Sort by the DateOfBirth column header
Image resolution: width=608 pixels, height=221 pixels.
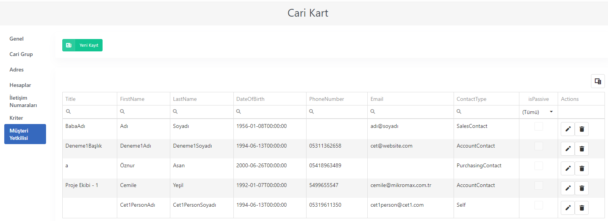pyautogui.click(x=250, y=99)
